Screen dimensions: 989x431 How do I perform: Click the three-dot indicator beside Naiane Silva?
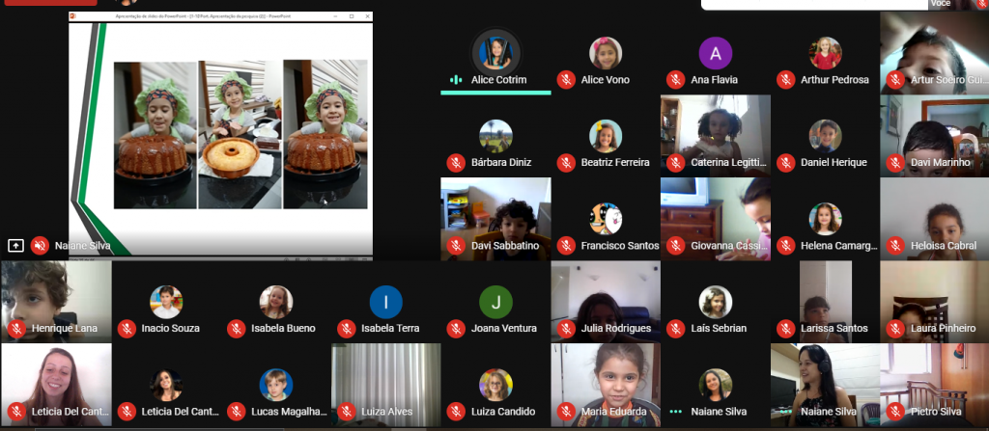click(675, 412)
